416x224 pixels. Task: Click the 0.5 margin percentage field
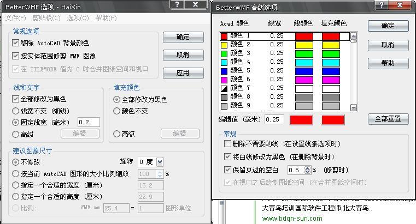(x=296, y=170)
